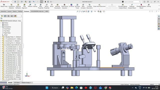
Task: Start SimulationXpress Analysis Wizard
Action: pyautogui.click(x=123, y=6)
